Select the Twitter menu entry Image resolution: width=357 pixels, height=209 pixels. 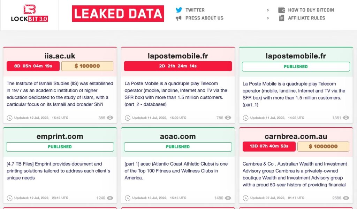(194, 10)
